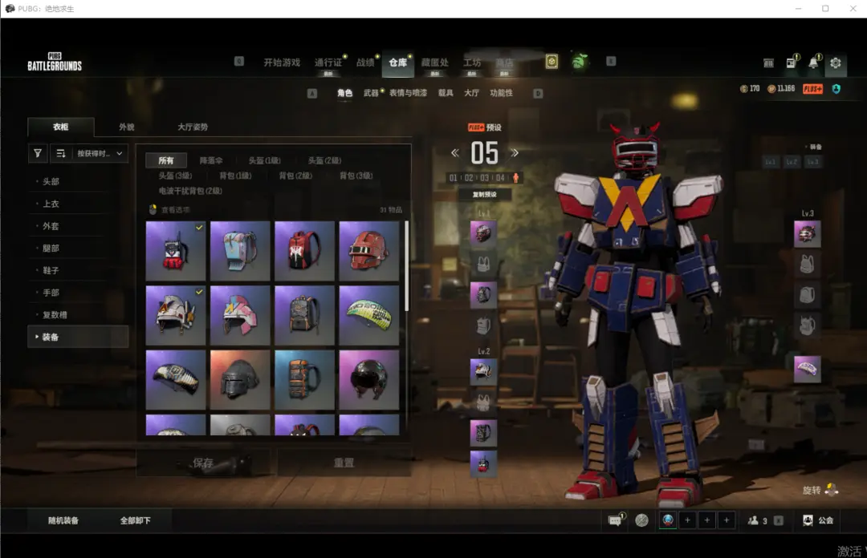
Task: Open the chat messages icon
Action: [614, 520]
